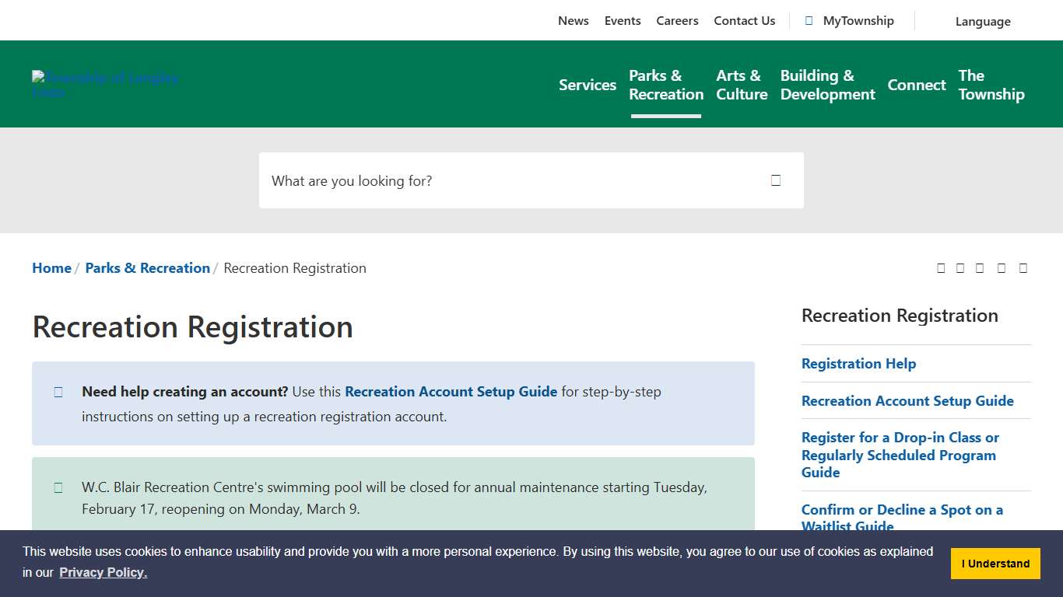This screenshot has width=1063, height=597.
Task: Click the rightmost page tools icon
Action: 1023,267
